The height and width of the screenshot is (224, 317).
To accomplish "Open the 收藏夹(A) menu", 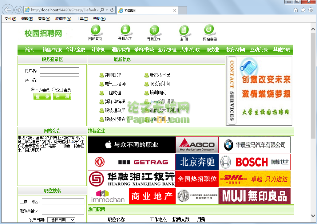I will click(x=63, y=19).
